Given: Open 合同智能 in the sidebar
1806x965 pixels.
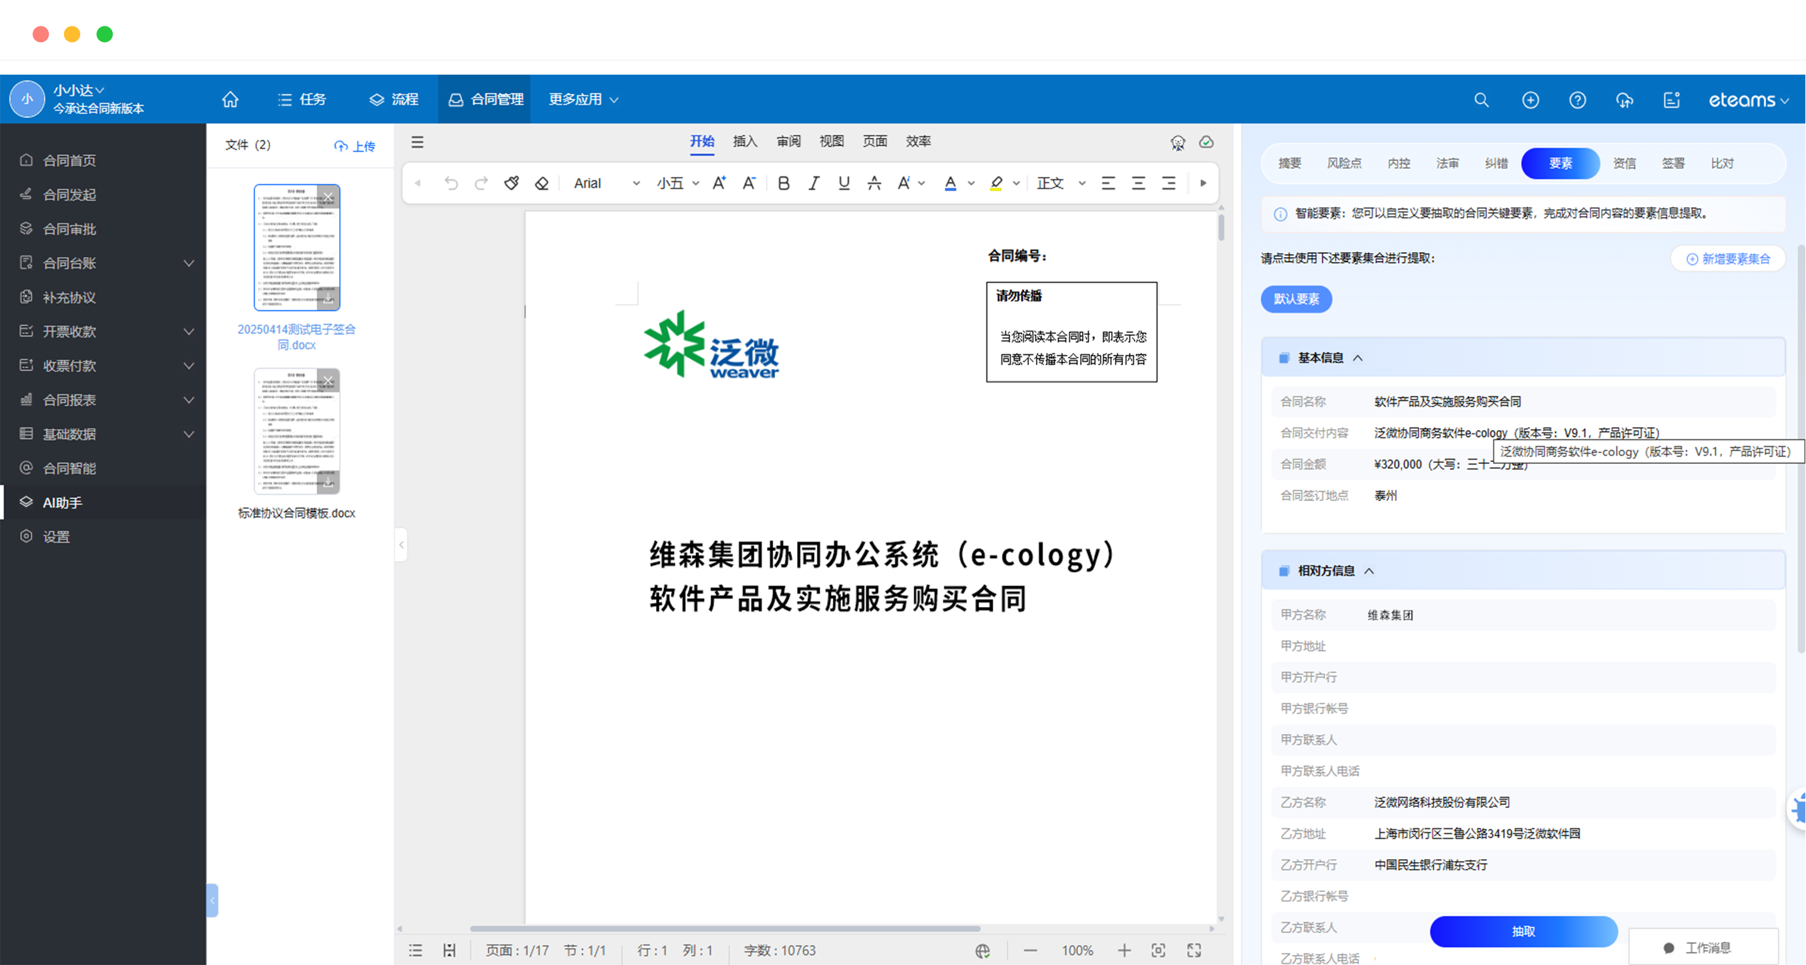Looking at the screenshot, I should click(x=103, y=468).
